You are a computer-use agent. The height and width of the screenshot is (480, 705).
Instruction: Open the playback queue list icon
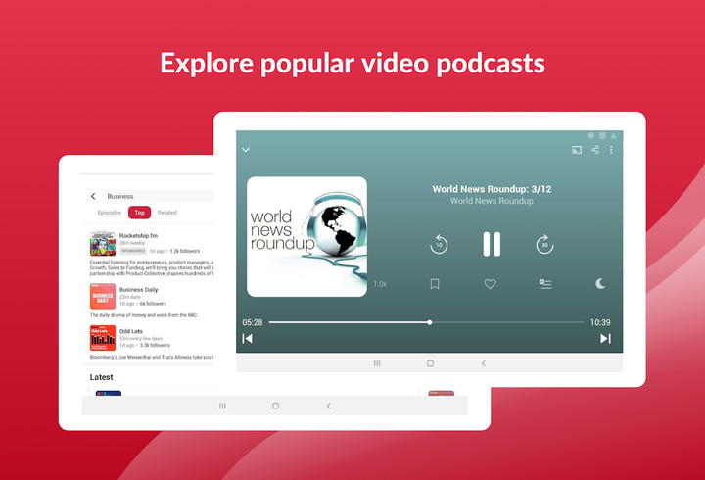click(x=545, y=284)
